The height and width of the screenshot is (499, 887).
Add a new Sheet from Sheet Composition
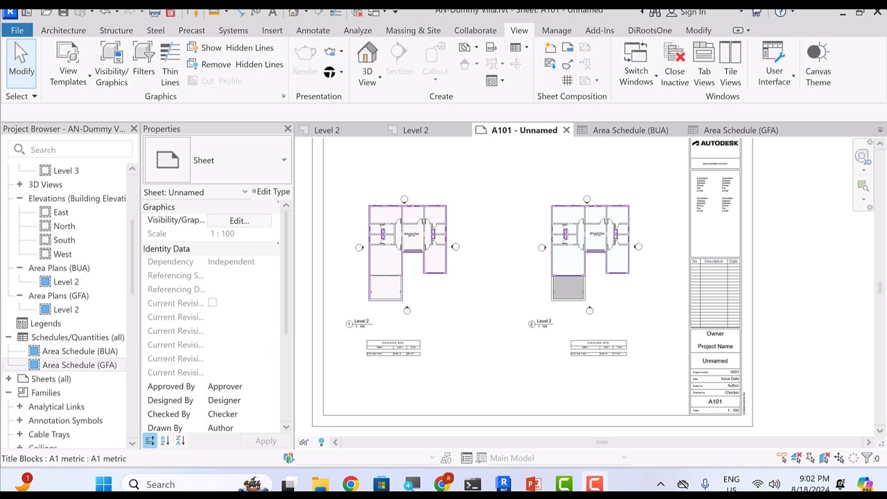[x=550, y=47]
